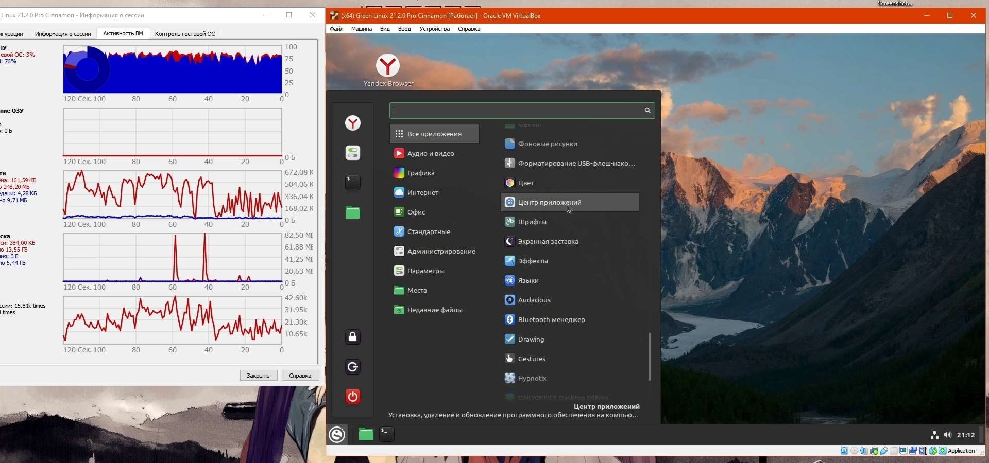Open the Файл menu in VirtualBox

coord(337,29)
